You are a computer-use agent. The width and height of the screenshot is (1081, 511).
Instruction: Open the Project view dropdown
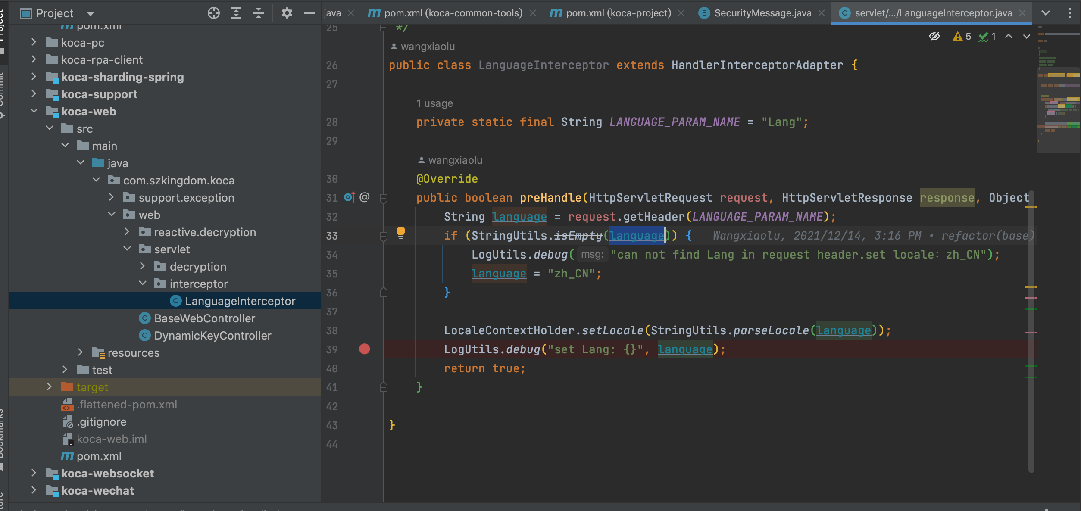coord(91,14)
